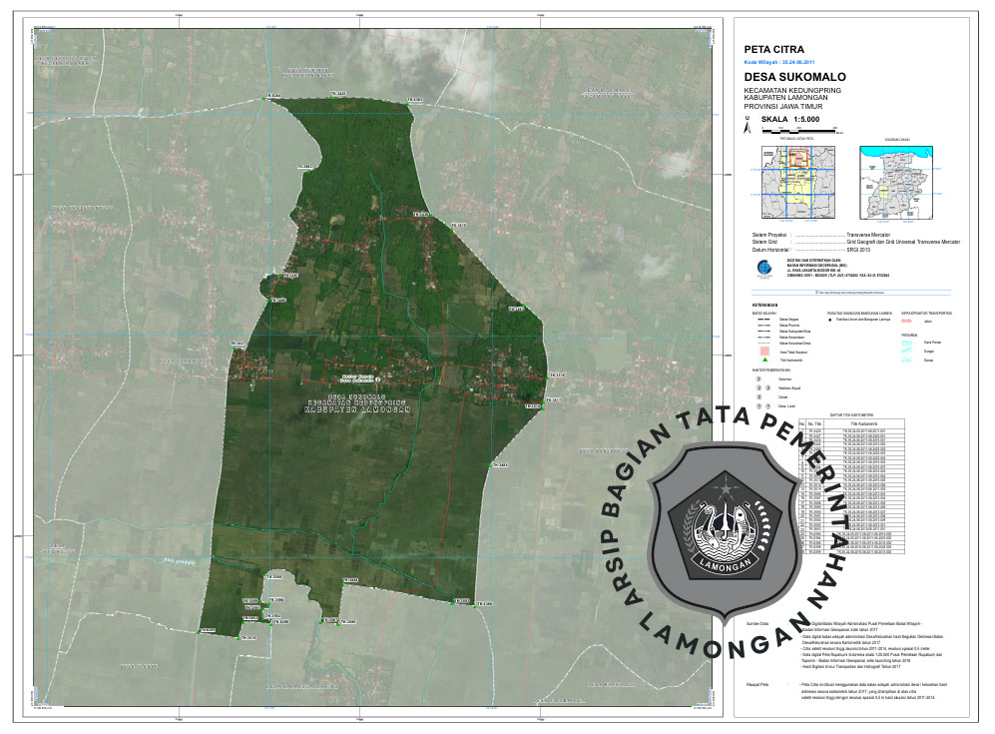Click the Gubernur office symbol in legend
Viewport: 995px width, 734px height.
(x=759, y=379)
